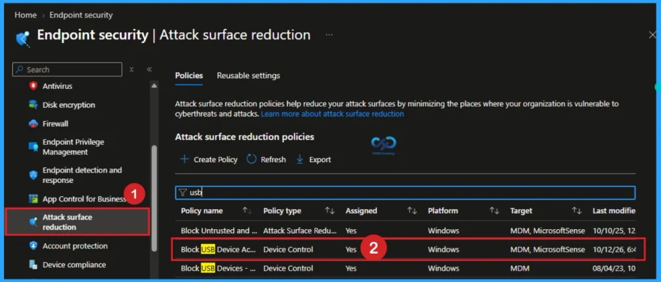The height and width of the screenshot is (282, 661).
Task: Click the Endpoint Privilege Management icon
Action: point(34,147)
